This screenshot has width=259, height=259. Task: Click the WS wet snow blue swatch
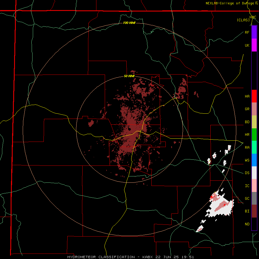click(254, 160)
